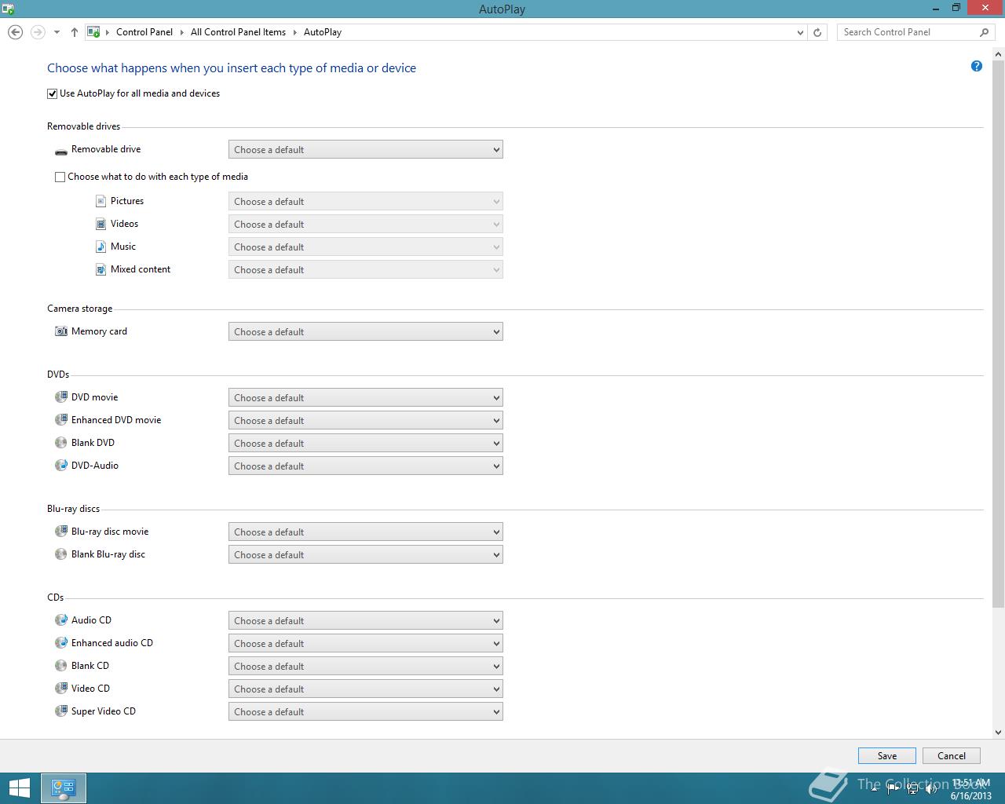Expand the Blank DVD dropdown
Viewport: 1005px width, 804px height.
[x=366, y=443]
